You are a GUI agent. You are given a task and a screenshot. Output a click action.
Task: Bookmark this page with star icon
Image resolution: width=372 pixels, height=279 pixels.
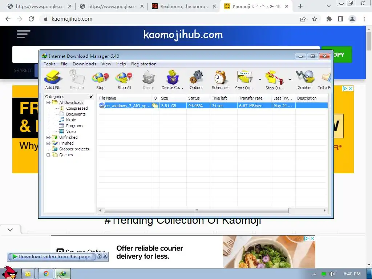tap(315, 19)
